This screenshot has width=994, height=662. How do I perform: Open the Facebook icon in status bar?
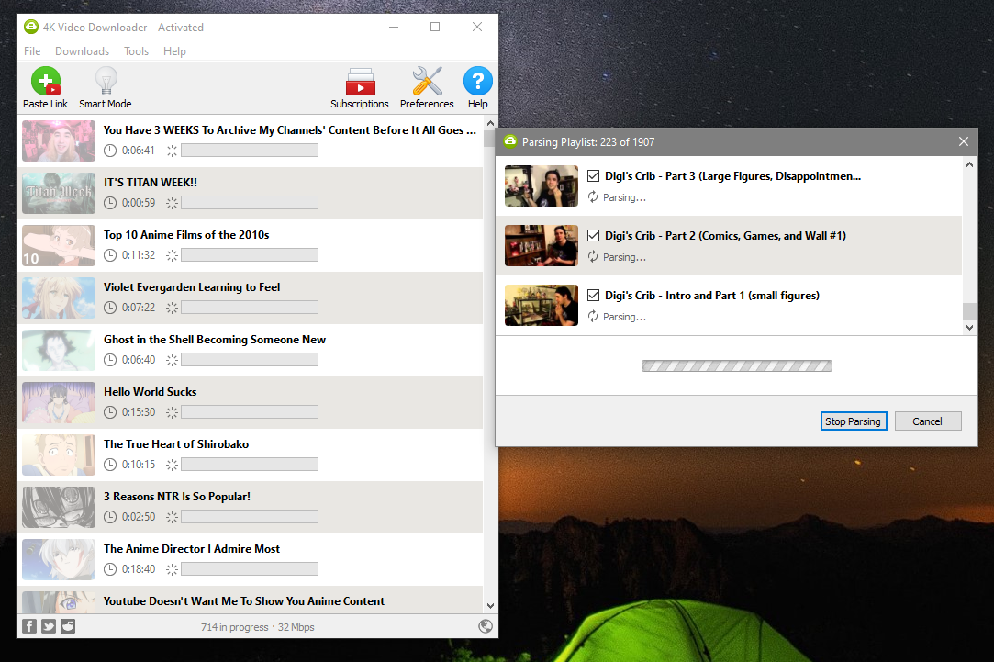click(x=29, y=626)
